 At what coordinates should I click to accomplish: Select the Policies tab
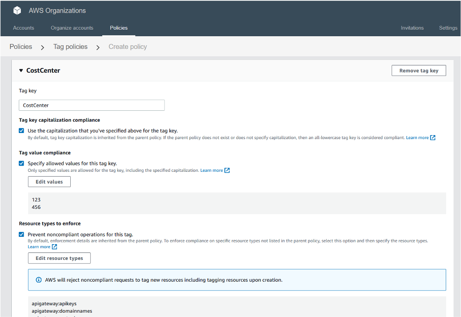tap(119, 28)
